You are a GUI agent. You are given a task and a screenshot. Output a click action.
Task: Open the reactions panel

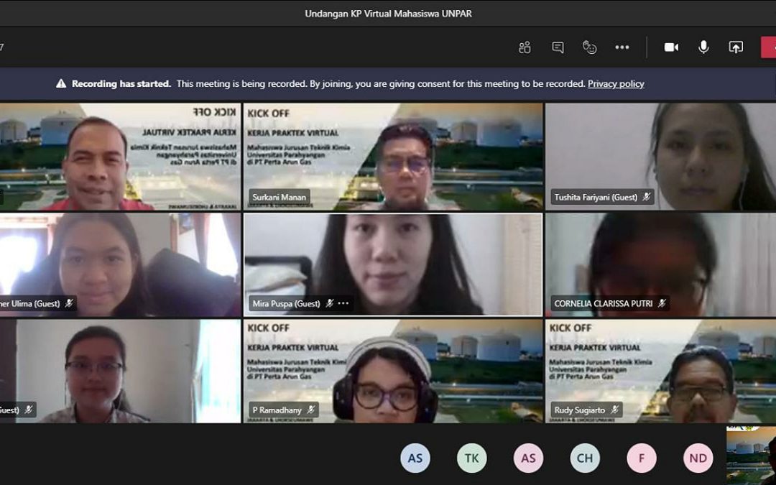(589, 46)
